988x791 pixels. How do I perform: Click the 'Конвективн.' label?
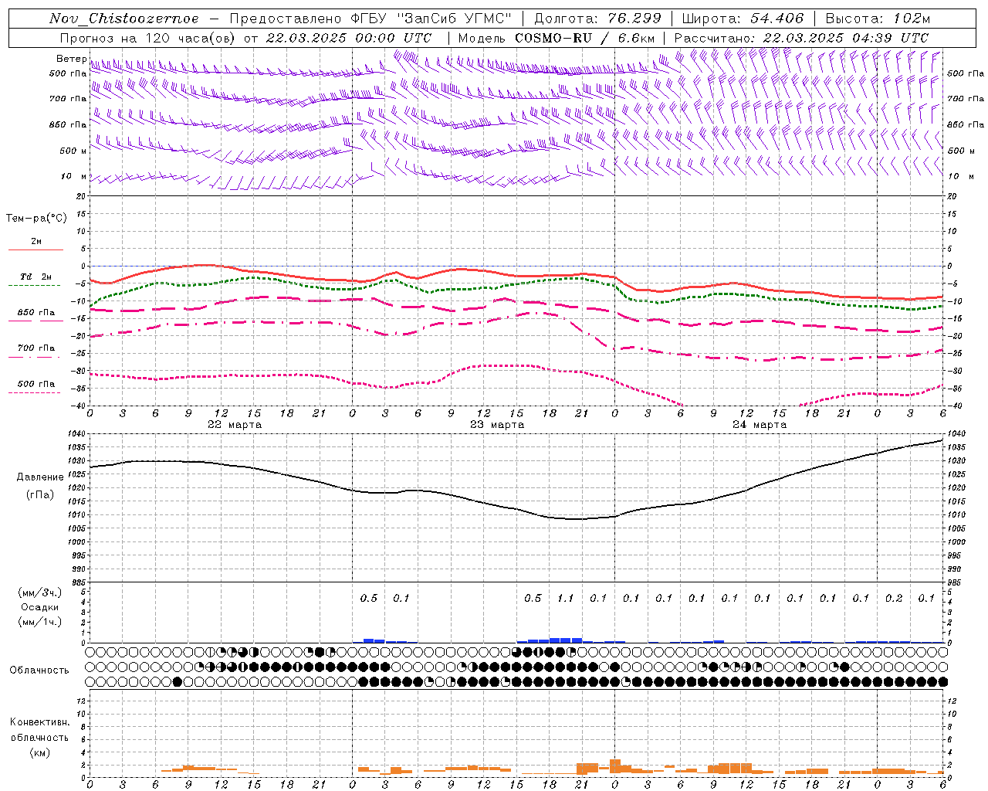pyautogui.click(x=39, y=722)
